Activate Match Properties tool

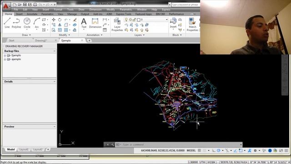pyautogui.click(x=192, y=25)
